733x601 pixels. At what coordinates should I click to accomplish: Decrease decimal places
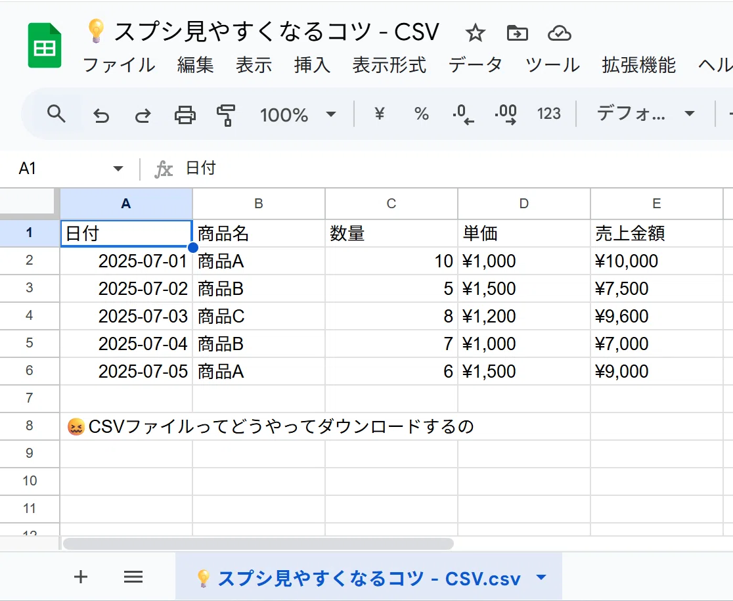click(x=463, y=114)
